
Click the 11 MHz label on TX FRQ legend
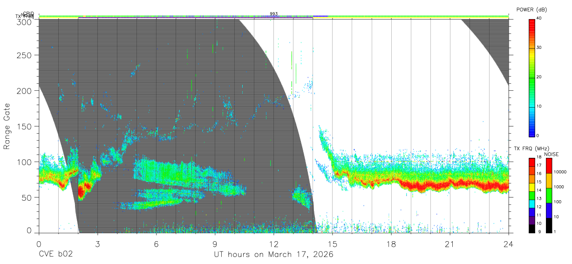pos(539,215)
